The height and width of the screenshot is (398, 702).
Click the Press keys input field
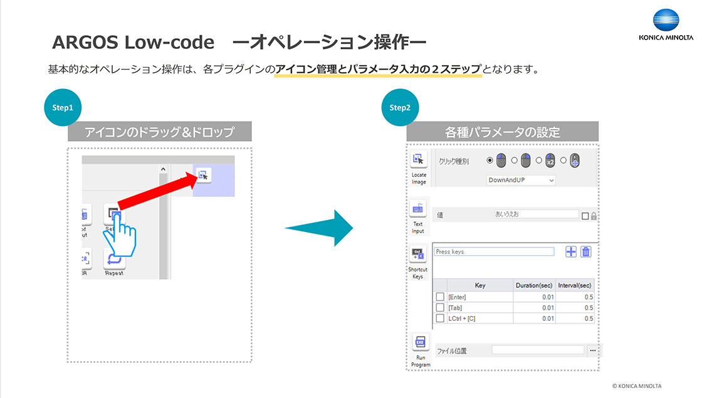point(494,252)
